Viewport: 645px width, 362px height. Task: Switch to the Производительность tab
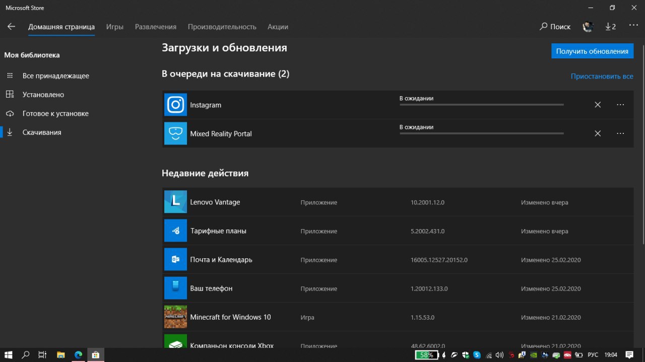click(222, 27)
